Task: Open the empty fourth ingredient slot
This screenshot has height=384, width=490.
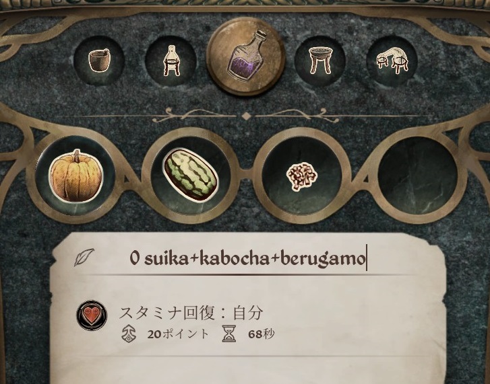Action: coord(418,176)
